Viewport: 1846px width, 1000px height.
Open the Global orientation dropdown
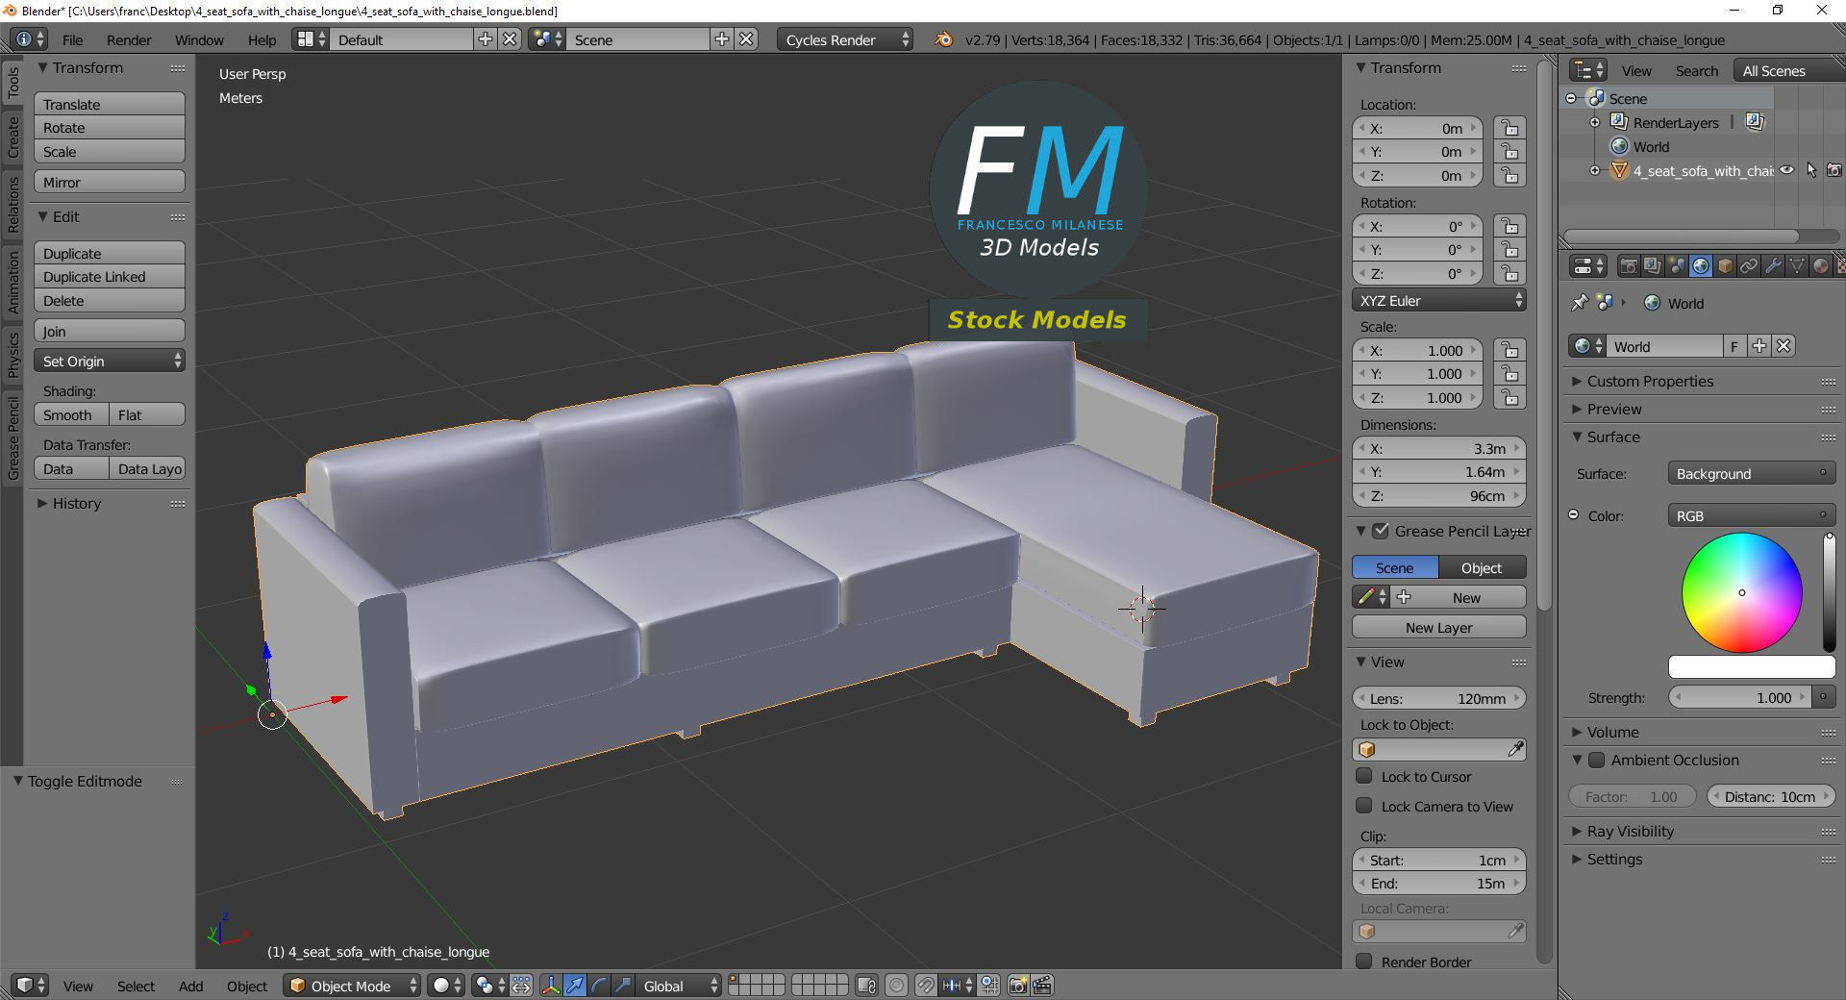point(679,986)
